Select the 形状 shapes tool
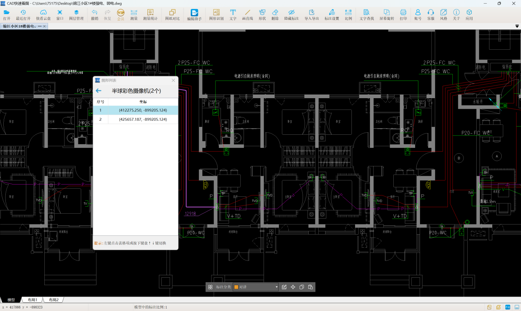 click(262, 15)
